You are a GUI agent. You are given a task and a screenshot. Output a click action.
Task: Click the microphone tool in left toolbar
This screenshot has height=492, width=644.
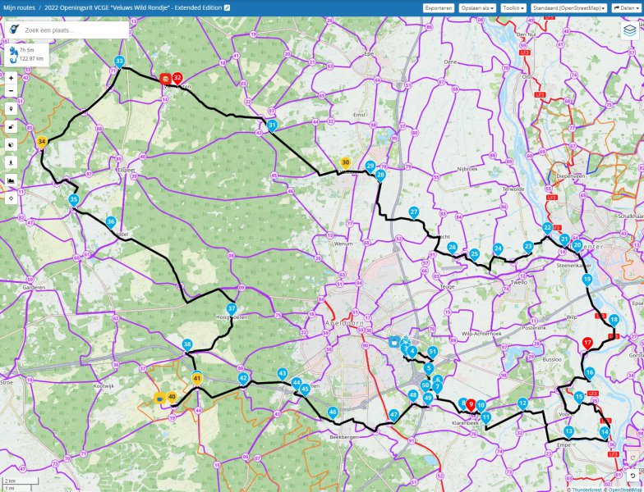pyautogui.click(x=11, y=162)
